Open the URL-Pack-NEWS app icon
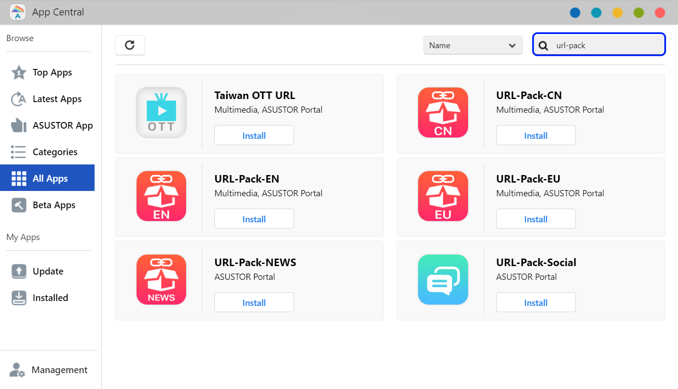The width and height of the screenshot is (678, 389). click(161, 280)
